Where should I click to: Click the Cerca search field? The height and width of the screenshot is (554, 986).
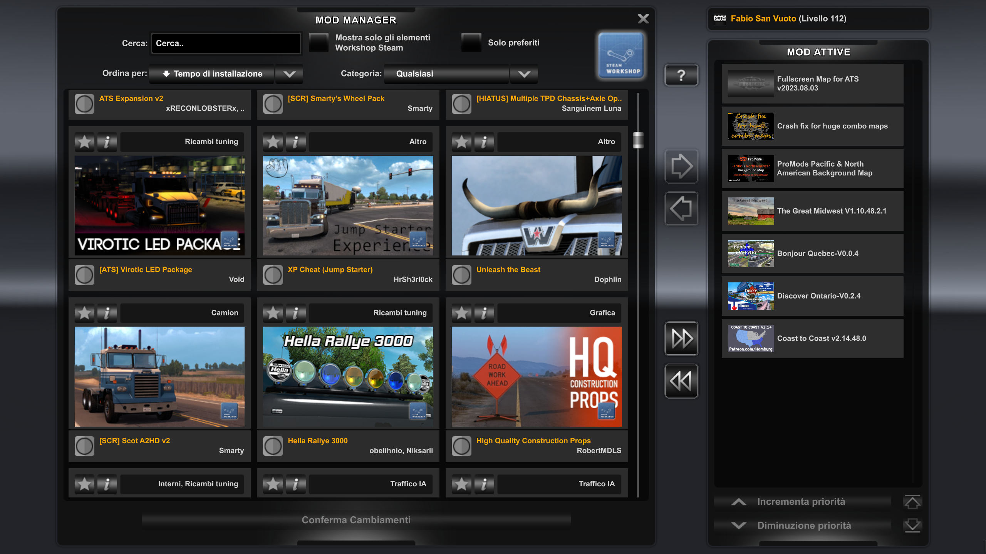tap(226, 43)
